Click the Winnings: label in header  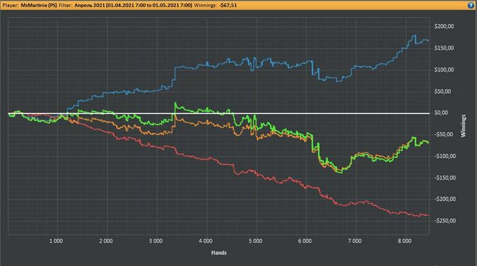[206, 5]
